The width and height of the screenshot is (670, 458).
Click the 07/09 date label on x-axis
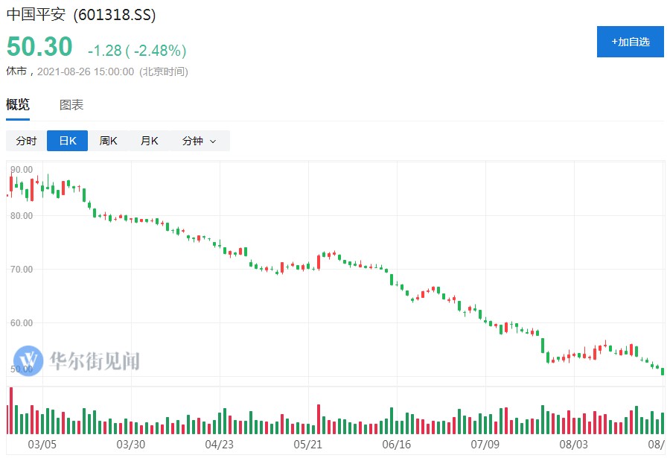(485, 445)
